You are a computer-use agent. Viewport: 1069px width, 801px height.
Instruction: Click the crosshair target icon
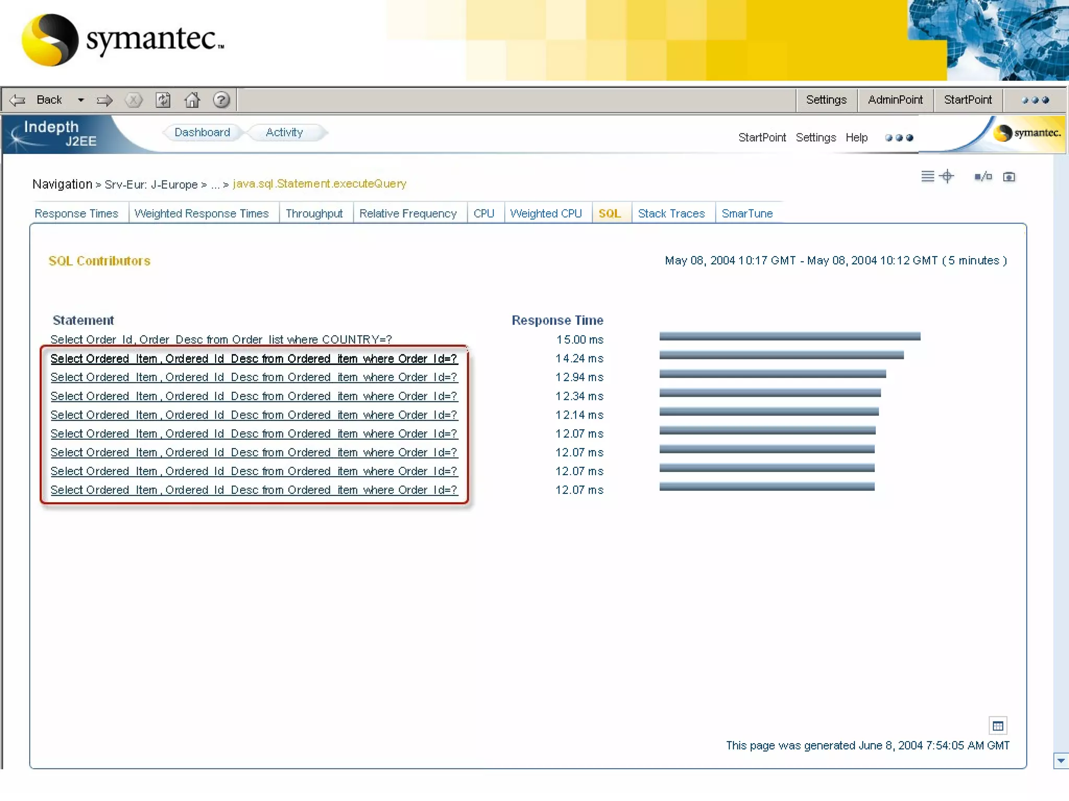point(947,177)
